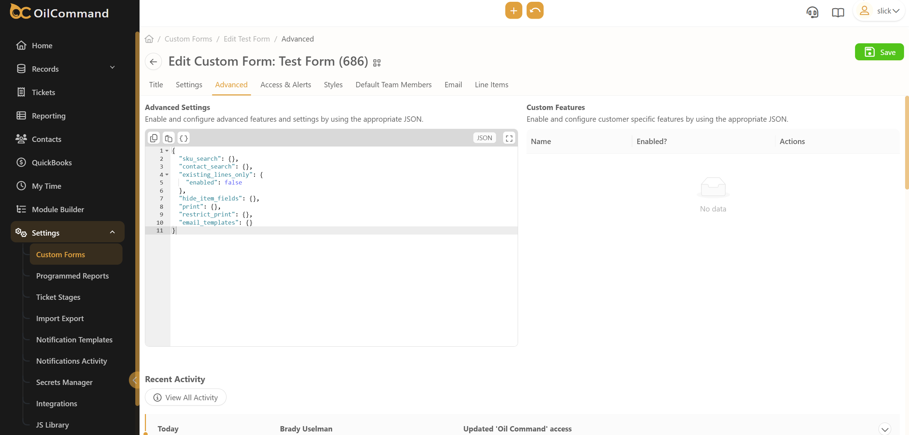This screenshot has width=909, height=435.
Task: Expand the Records sidebar menu
Action: pyautogui.click(x=112, y=68)
